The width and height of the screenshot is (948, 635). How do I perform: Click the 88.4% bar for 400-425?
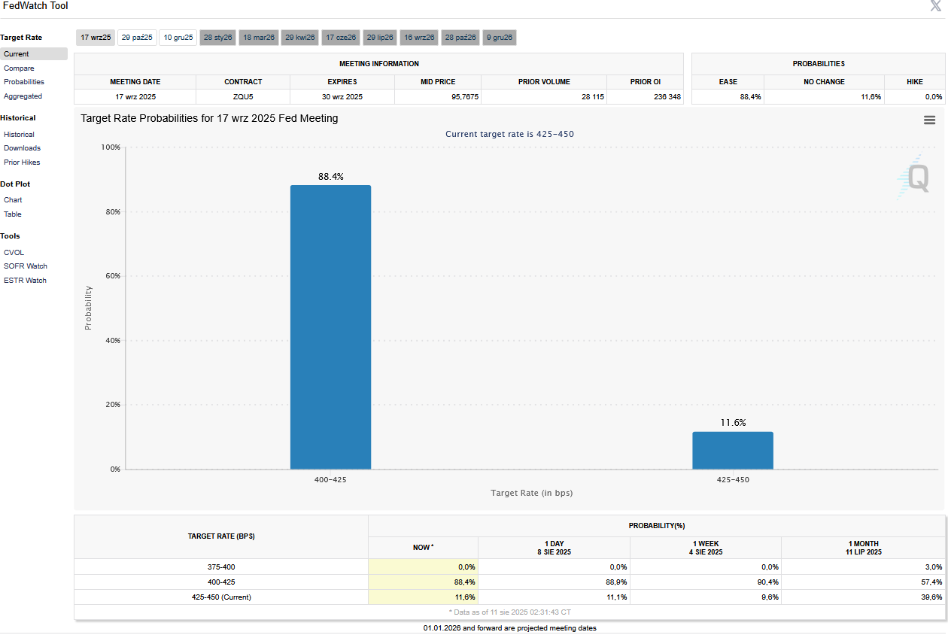(330, 327)
